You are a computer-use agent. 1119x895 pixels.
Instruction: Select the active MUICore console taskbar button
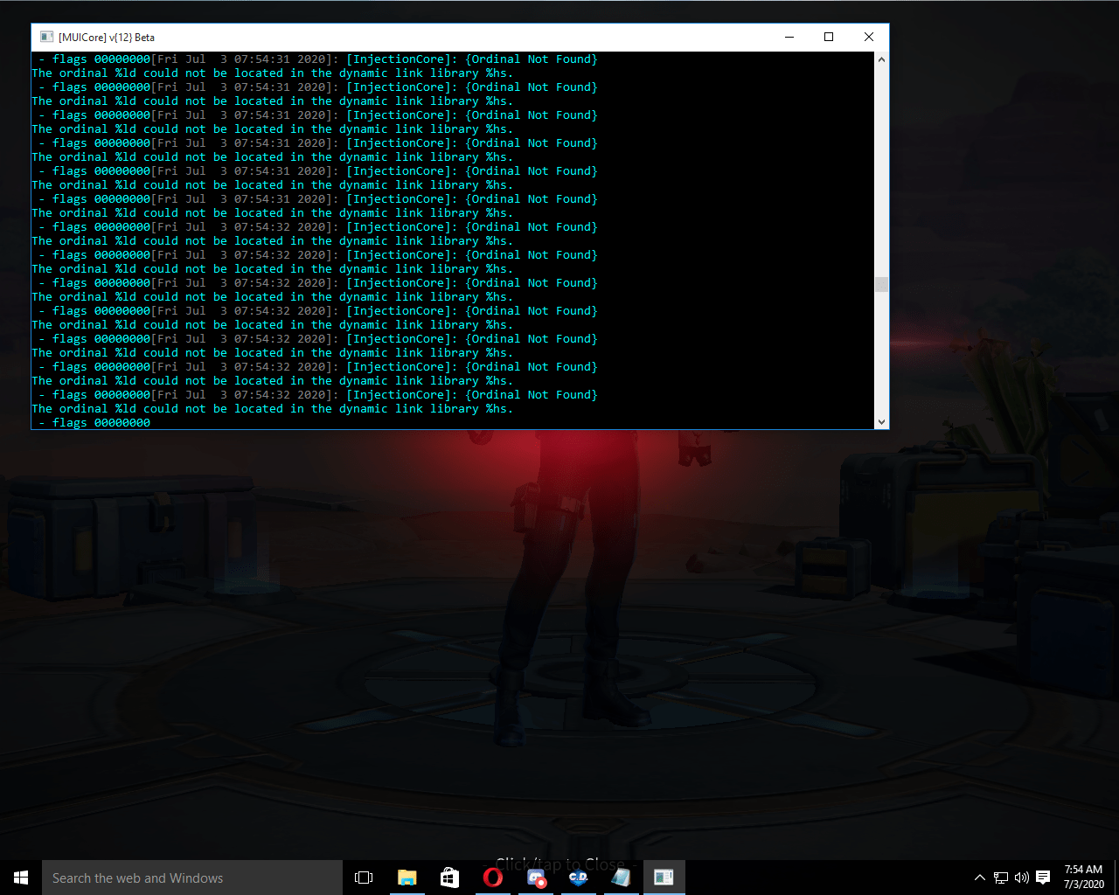pos(664,878)
